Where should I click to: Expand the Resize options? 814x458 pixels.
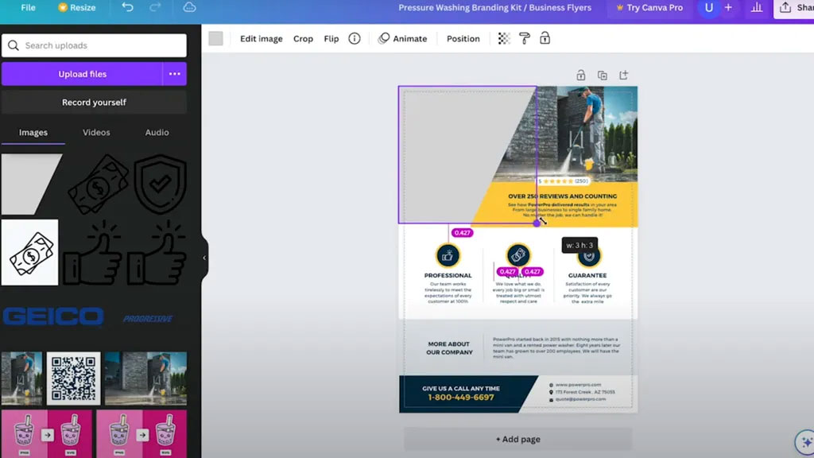(77, 8)
